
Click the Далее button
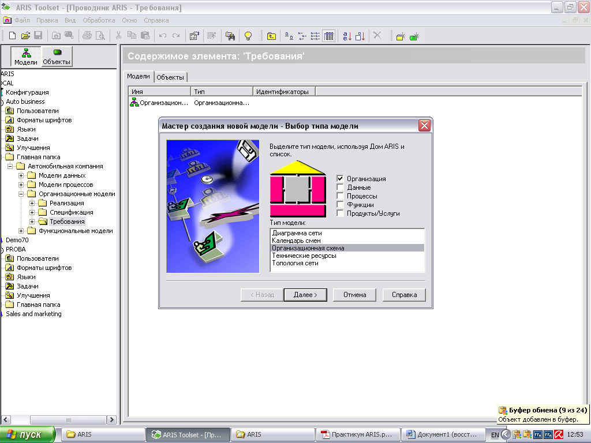305,295
